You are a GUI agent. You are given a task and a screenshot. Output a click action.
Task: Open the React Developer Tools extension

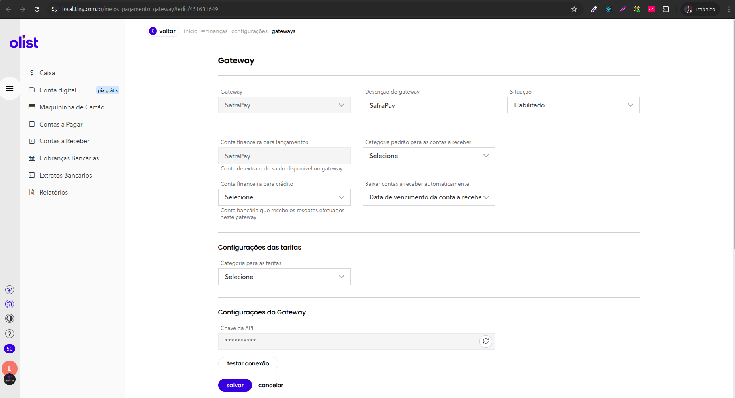pos(608,9)
